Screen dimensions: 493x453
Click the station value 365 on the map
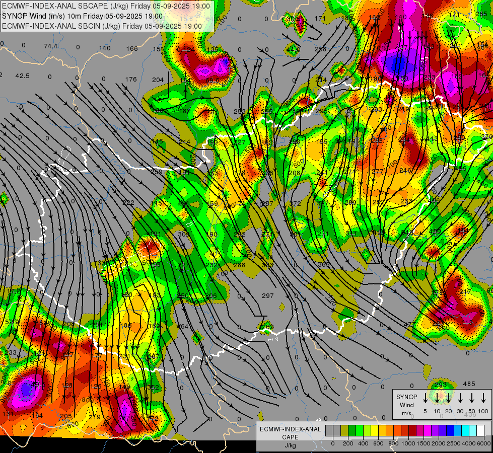point(323,264)
